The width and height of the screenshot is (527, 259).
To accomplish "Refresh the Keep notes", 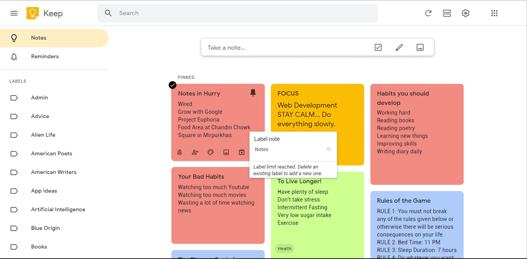I will pyautogui.click(x=428, y=13).
